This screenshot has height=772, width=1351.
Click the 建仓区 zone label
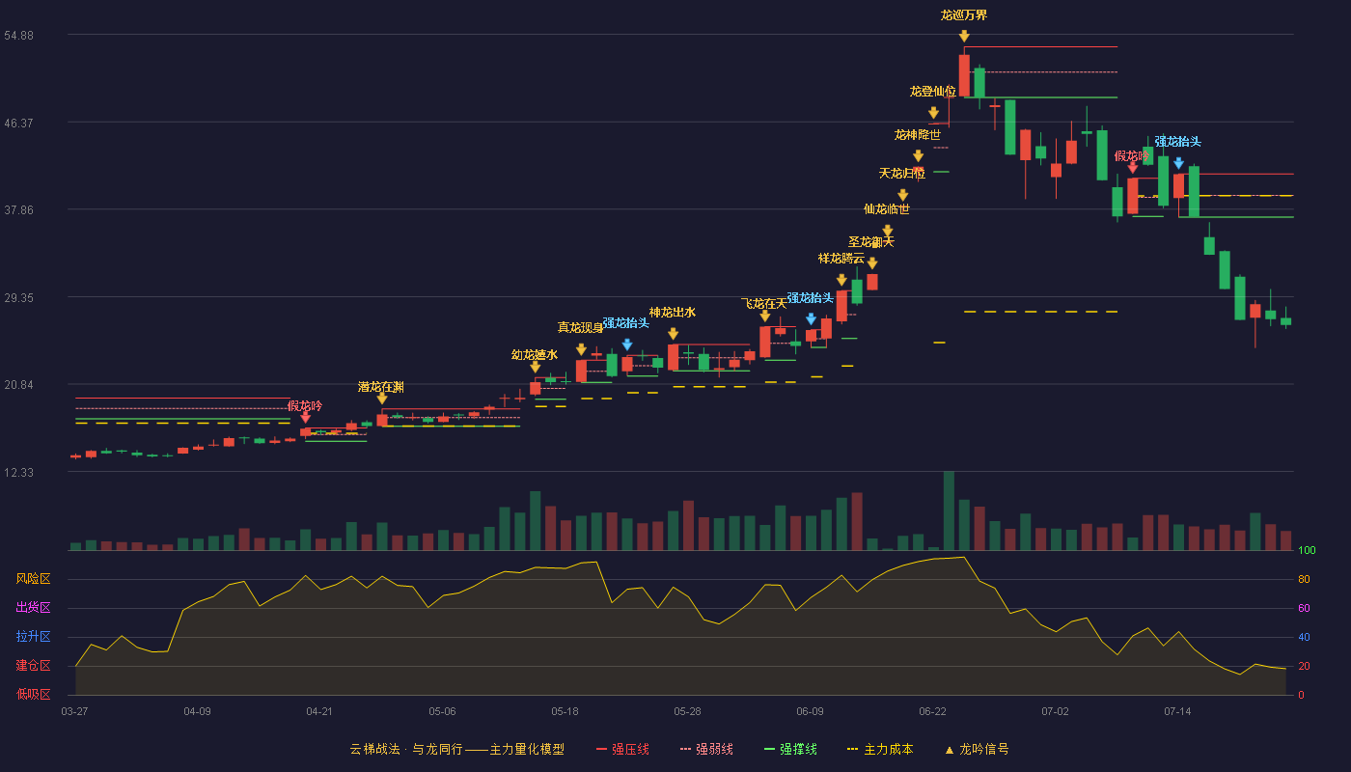tap(33, 666)
